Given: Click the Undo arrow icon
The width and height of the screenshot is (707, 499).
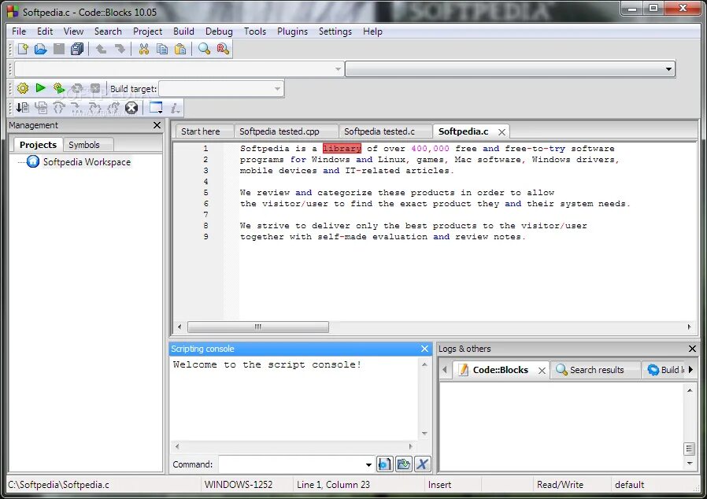Looking at the screenshot, I should (x=101, y=49).
